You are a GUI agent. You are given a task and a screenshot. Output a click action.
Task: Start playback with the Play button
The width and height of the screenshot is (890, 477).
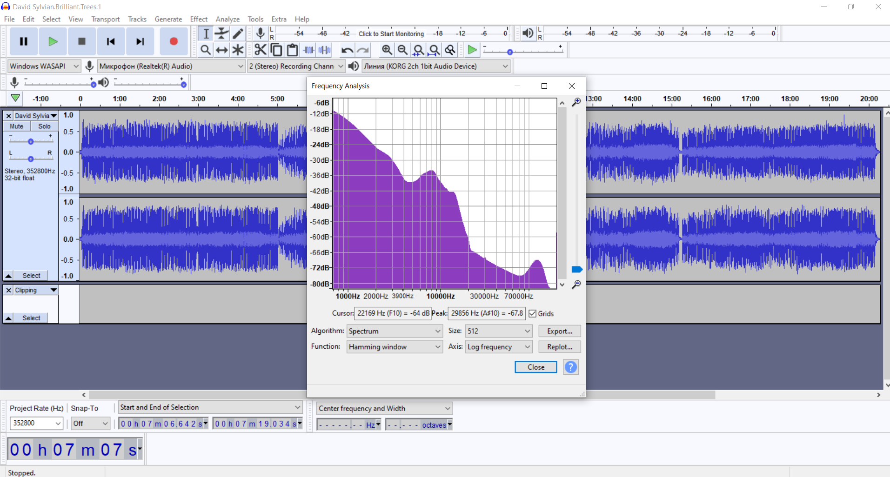click(x=53, y=41)
